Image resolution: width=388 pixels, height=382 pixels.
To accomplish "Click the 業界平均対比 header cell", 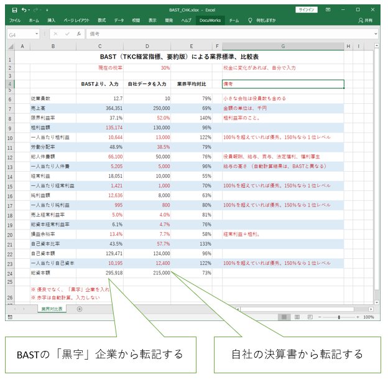I will 192,84.
